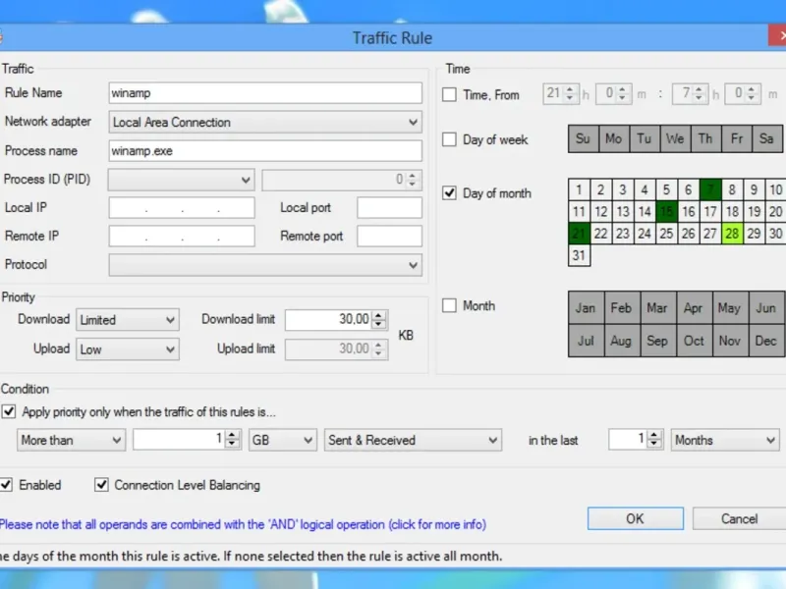Screen dimensions: 786x589
Task: Click the Time From hour stepper showing 21
Action: coord(570,93)
